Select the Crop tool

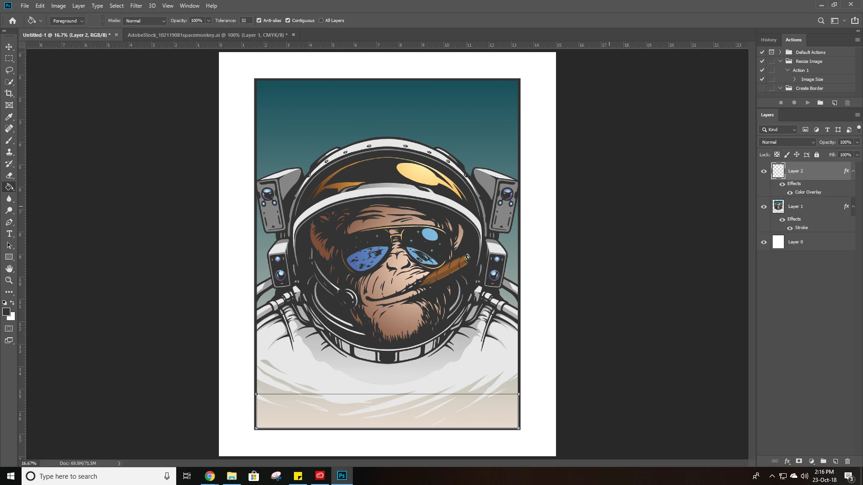9,93
